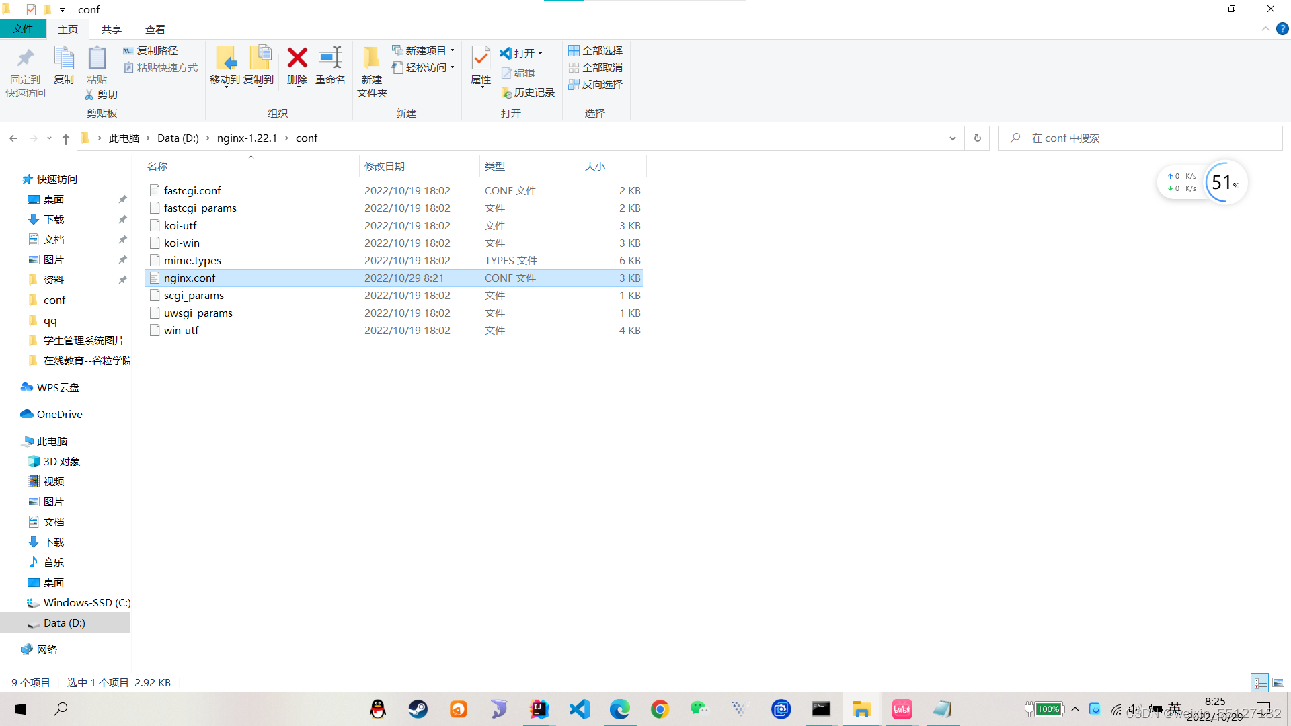Open Google Chrome from the taskbar
The image size is (1291, 726).
pyautogui.click(x=660, y=709)
